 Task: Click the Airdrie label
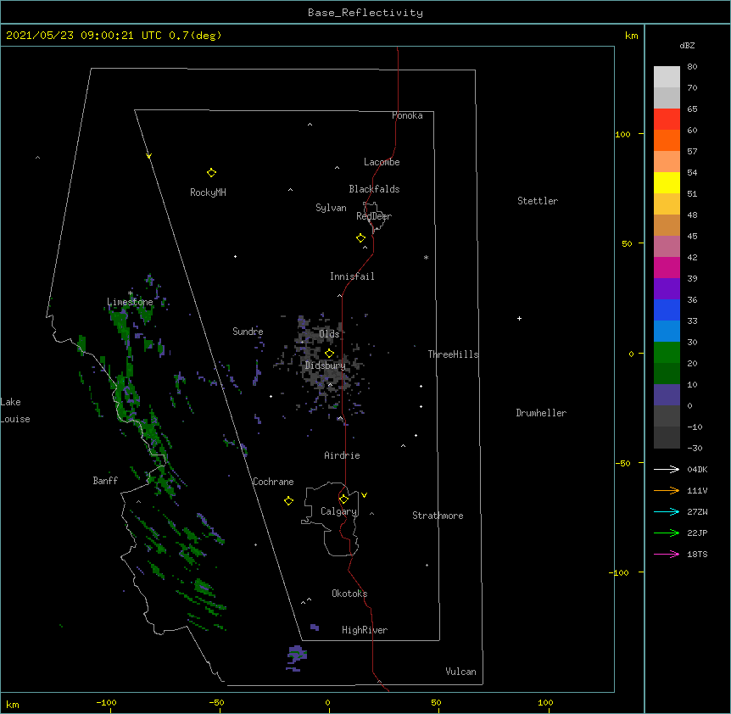[342, 455]
